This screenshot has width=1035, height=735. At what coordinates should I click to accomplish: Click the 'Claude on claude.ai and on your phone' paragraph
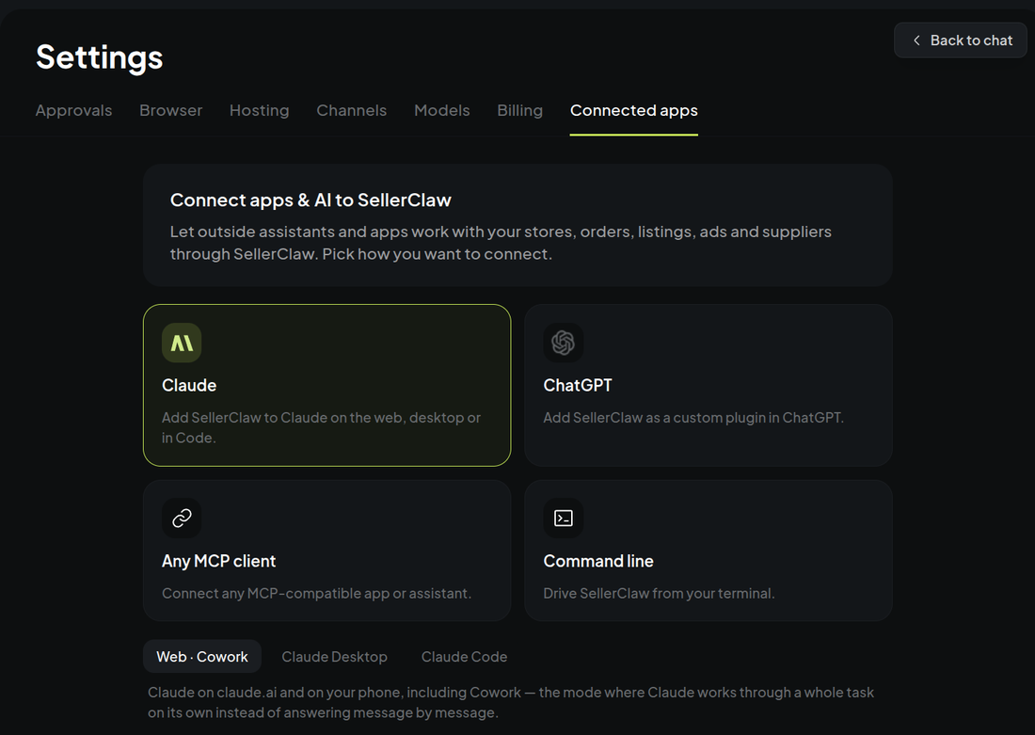[511, 702]
